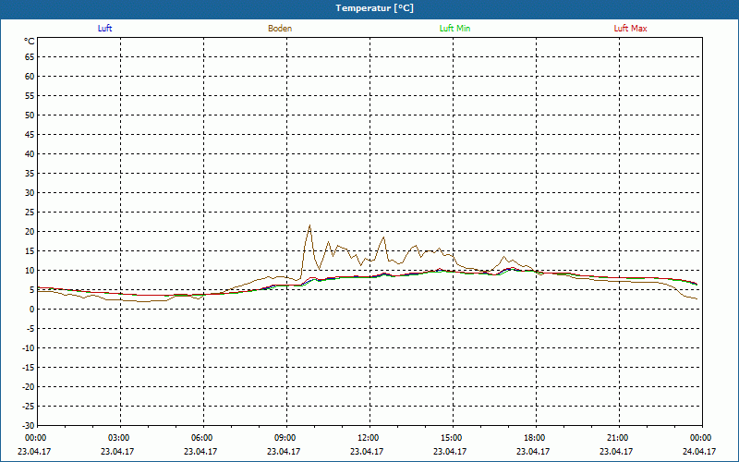Viewport: 739px width, 462px height.
Task: Click the °C unit label on axis
Action: pyautogui.click(x=30, y=42)
